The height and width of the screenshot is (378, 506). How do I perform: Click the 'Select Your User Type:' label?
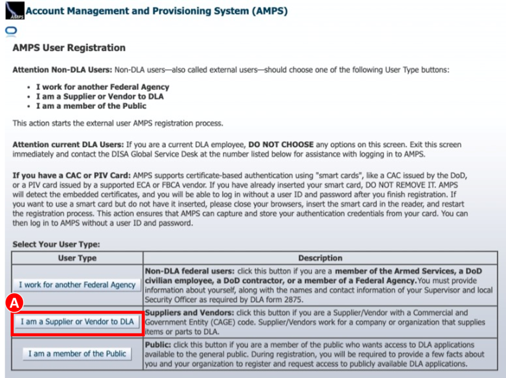pos(57,244)
